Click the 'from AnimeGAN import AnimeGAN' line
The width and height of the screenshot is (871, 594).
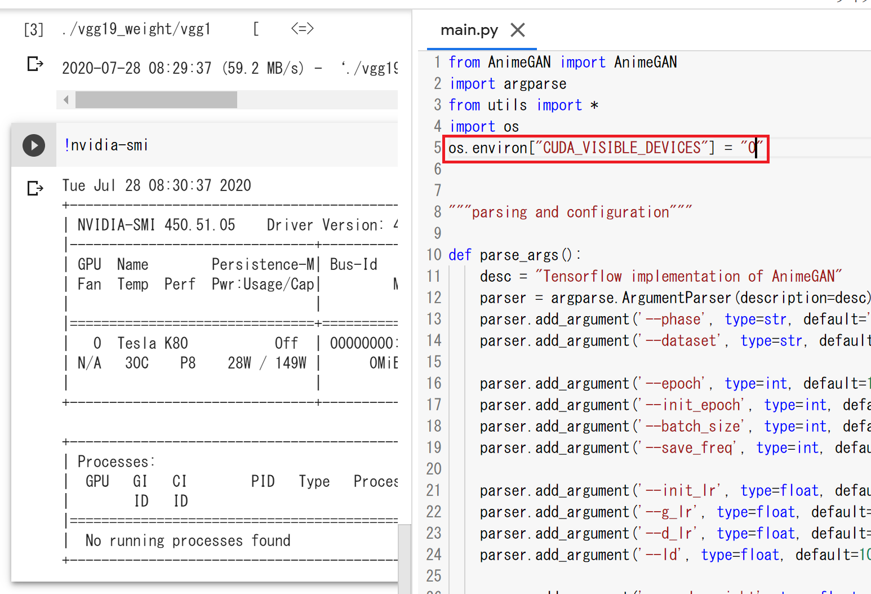[562, 62]
